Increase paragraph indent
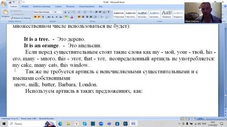227x127 pixels. point(100,12)
